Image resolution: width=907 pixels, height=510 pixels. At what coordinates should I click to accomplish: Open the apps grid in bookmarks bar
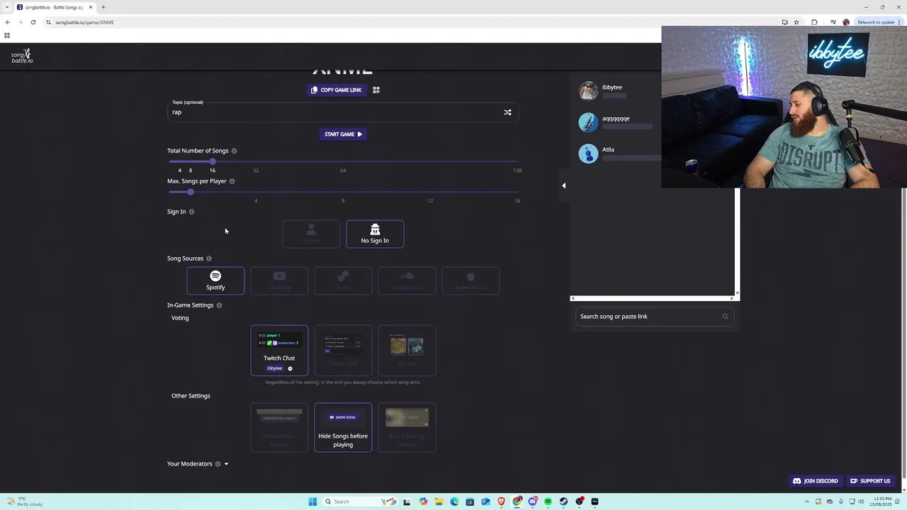pos(7,35)
